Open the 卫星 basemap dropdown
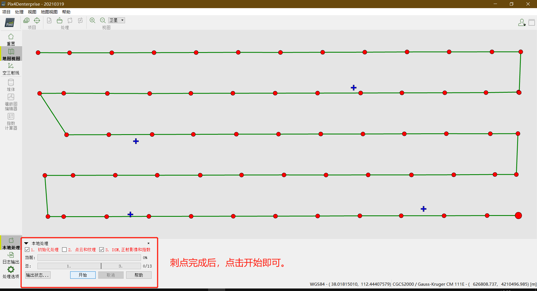This screenshot has height=291, width=537. [116, 20]
